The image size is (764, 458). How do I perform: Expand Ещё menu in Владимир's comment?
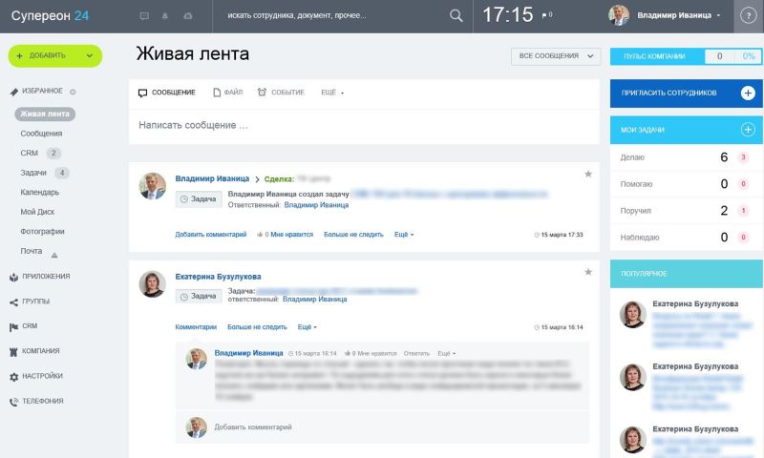pyautogui.click(x=446, y=353)
